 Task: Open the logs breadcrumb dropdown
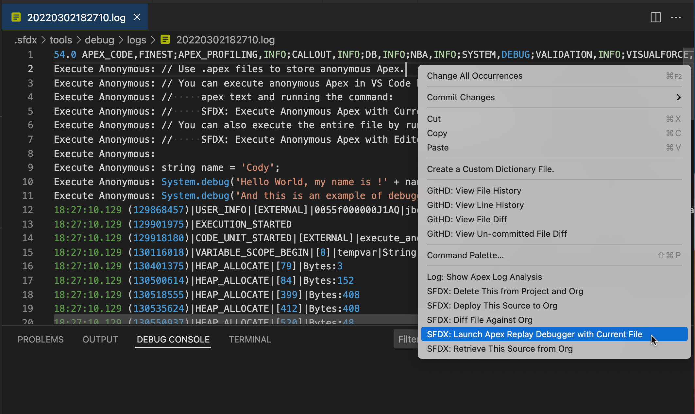(x=137, y=40)
